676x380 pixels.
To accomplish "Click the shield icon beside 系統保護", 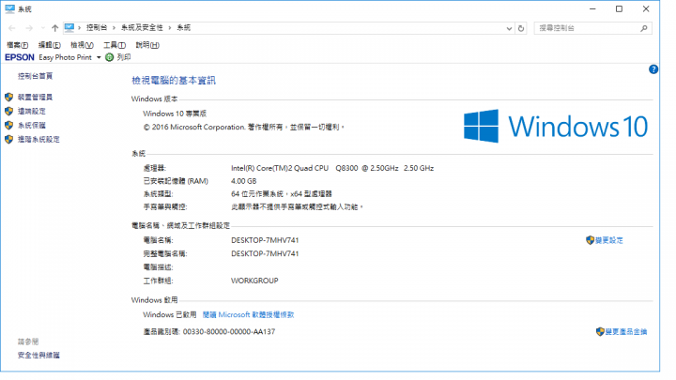I will coord(9,126).
